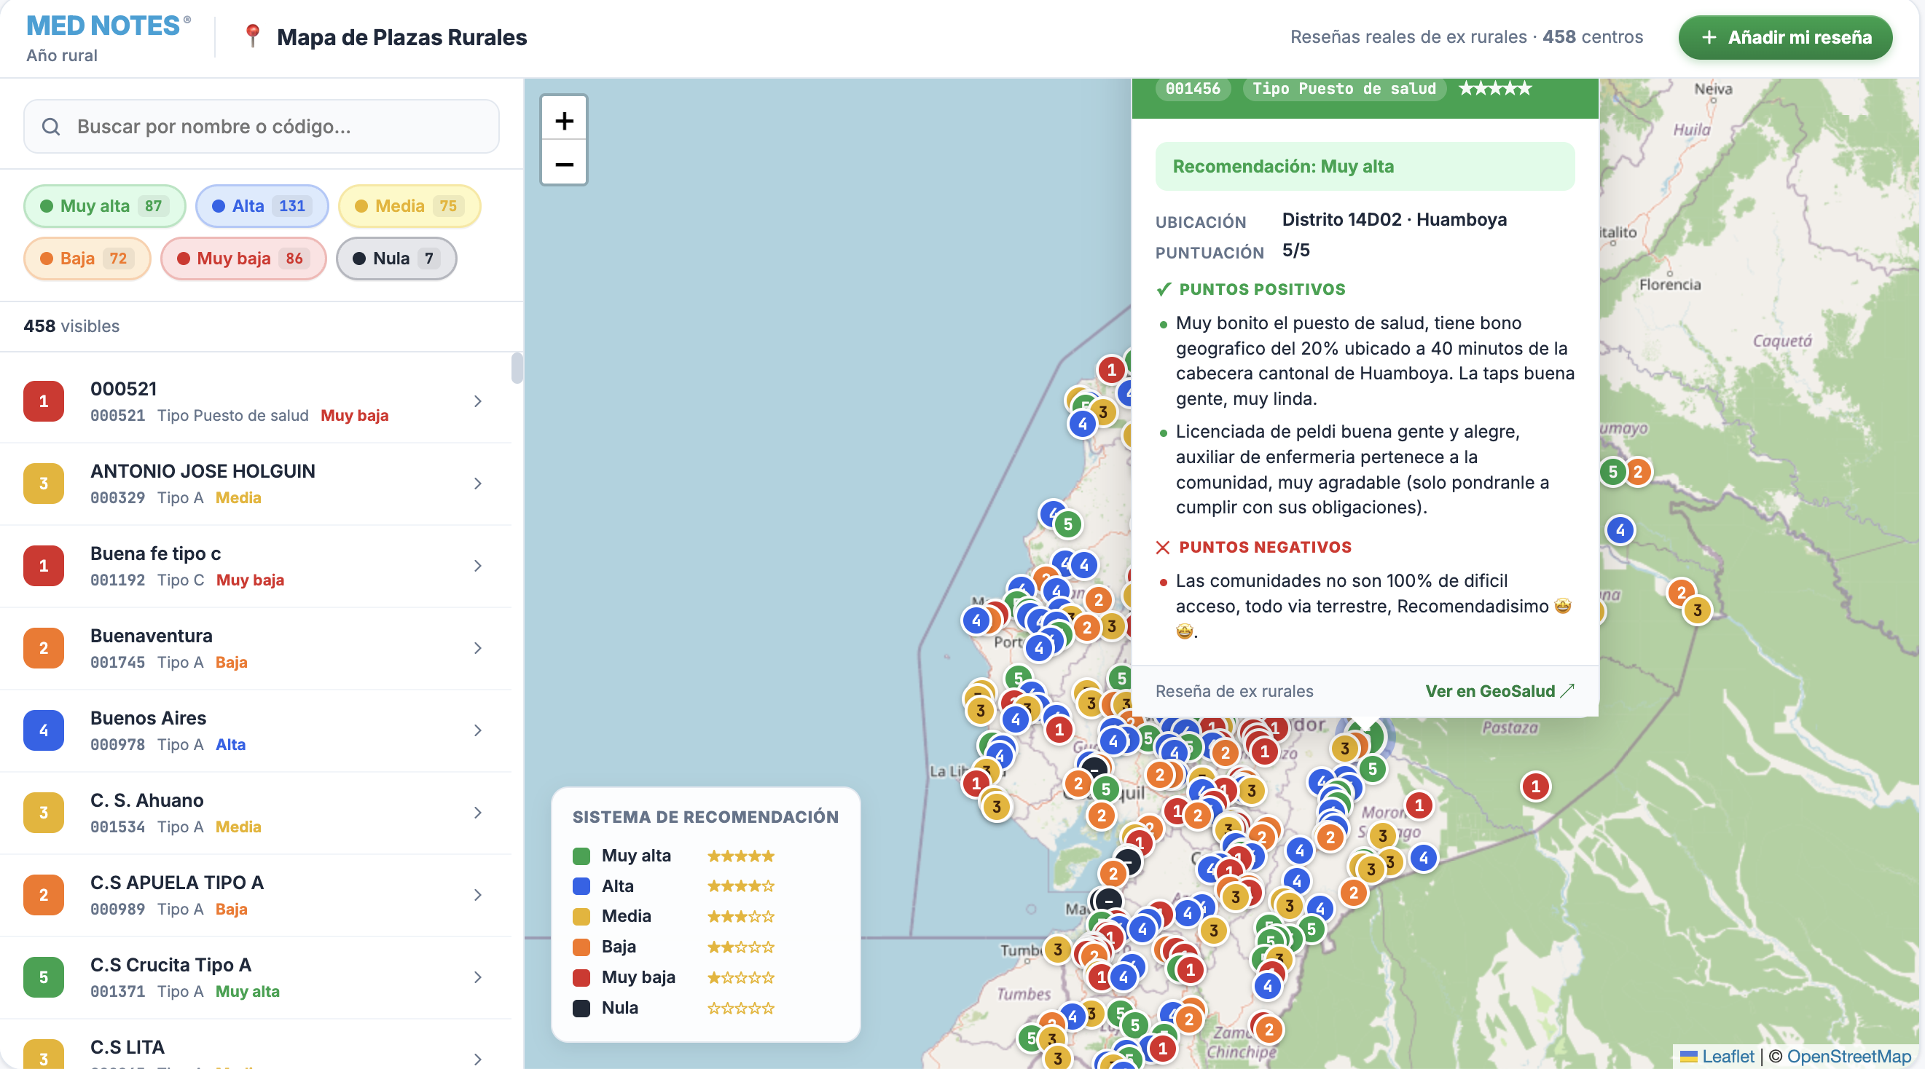Image resolution: width=1925 pixels, height=1069 pixels.
Task: Click Muy baja legend red swatch
Action: [581, 977]
